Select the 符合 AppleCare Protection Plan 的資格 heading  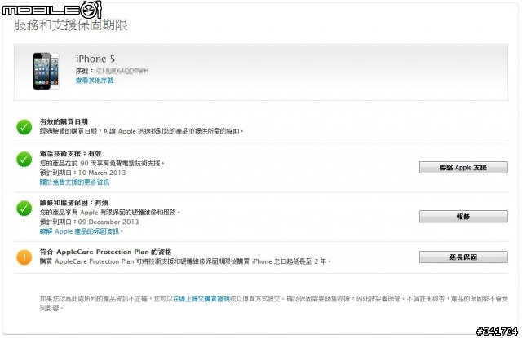point(105,252)
